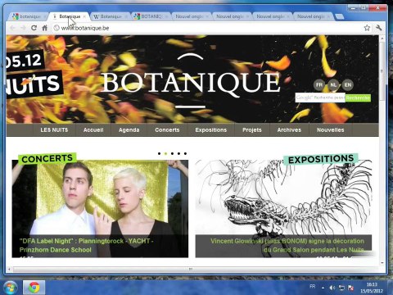
Task: Bookmark this page with the star icon
Action: click(367, 28)
